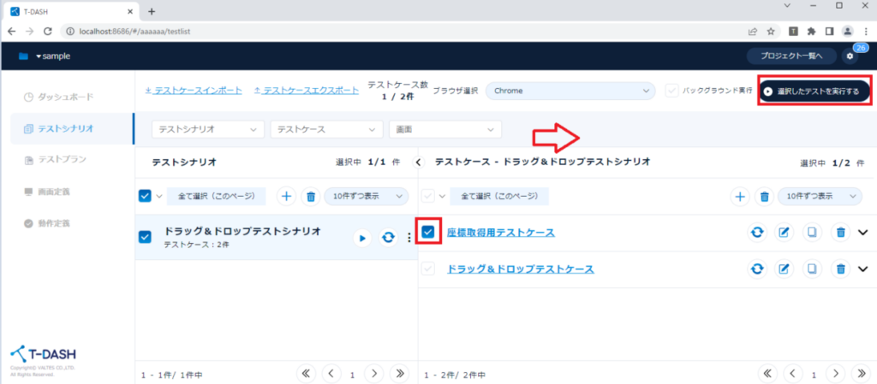877x384 pixels.
Task: Add new test scenario with plus icon
Action: (x=286, y=196)
